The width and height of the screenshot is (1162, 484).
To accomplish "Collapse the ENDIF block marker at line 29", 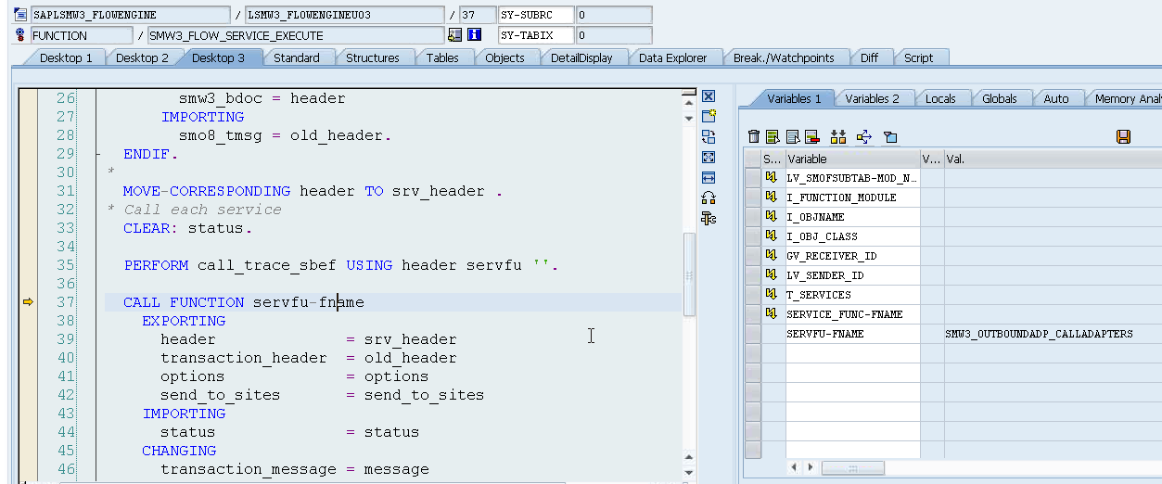I will [98, 154].
